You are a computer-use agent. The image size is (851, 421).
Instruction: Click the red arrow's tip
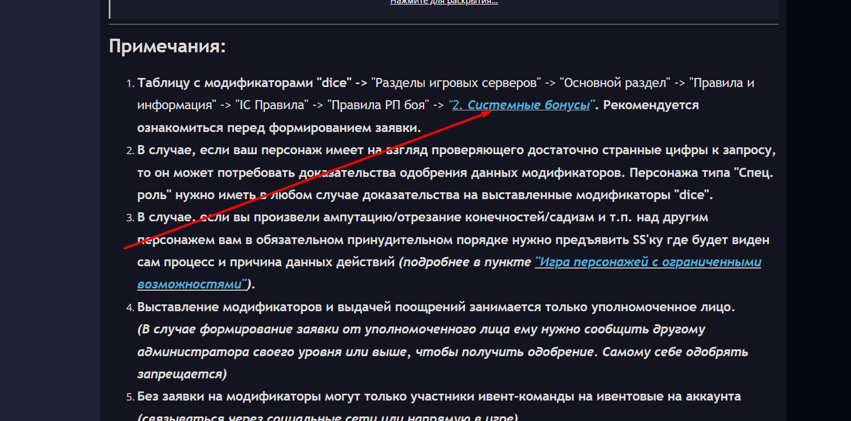[x=492, y=111]
